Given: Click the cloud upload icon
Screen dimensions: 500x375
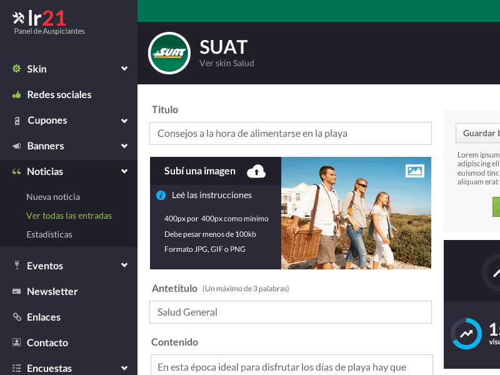Looking at the screenshot, I should (256, 171).
